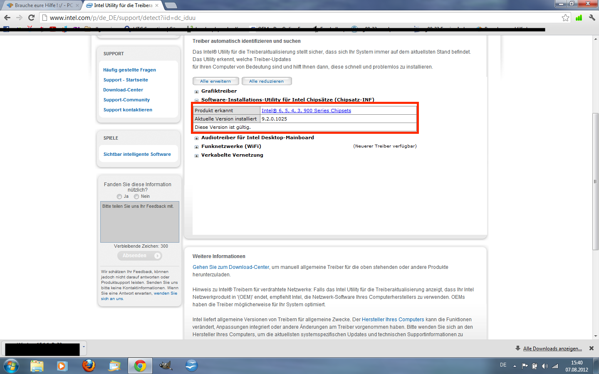Open the Support-Community link
Image resolution: width=599 pixels, height=374 pixels.
point(126,100)
